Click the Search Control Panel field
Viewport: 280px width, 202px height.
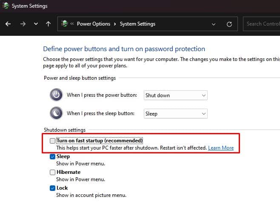[x=261, y=24]
